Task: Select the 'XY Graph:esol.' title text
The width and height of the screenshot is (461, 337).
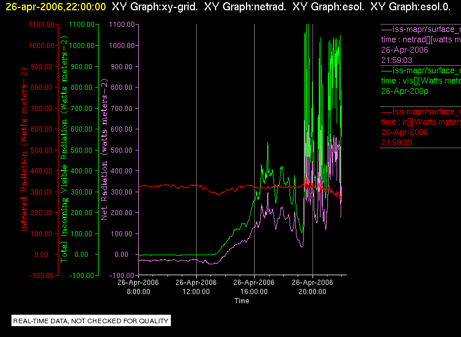Action: click(329, 7)
